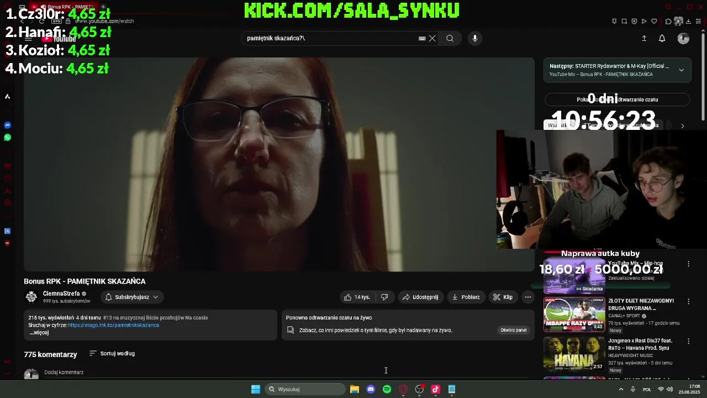Open the browser extensions cube icon
The width and height of the screenshot is (707, 398).
[668, 22]
